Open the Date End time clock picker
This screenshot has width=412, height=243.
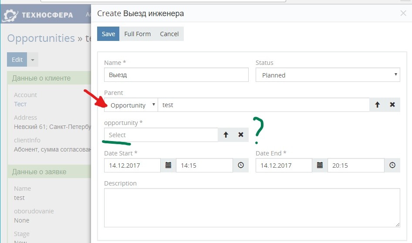click(392, 165)
